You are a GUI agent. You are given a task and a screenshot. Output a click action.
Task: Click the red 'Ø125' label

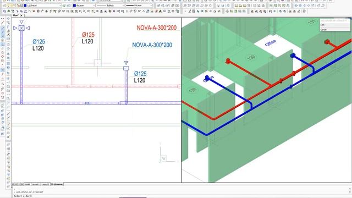click(88, 35)
